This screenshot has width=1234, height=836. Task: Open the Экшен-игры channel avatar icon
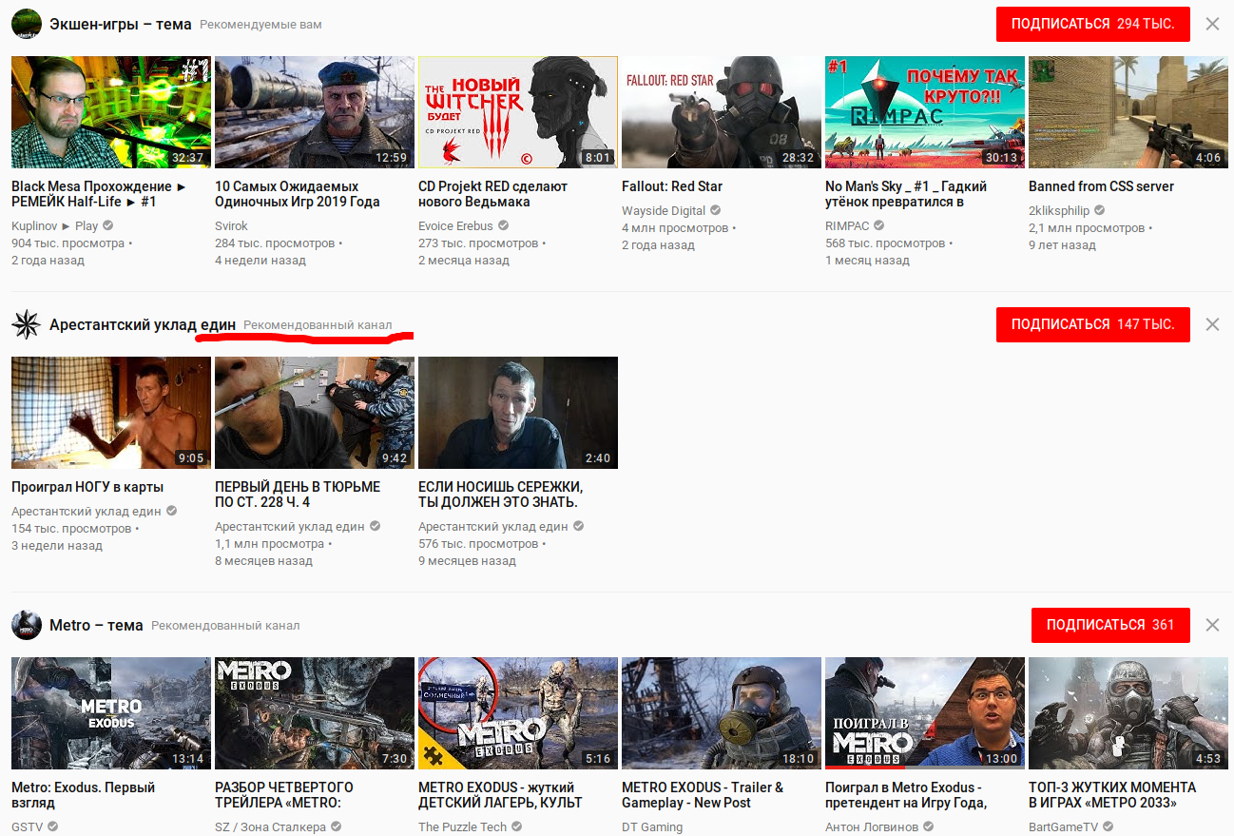point(27,24)
